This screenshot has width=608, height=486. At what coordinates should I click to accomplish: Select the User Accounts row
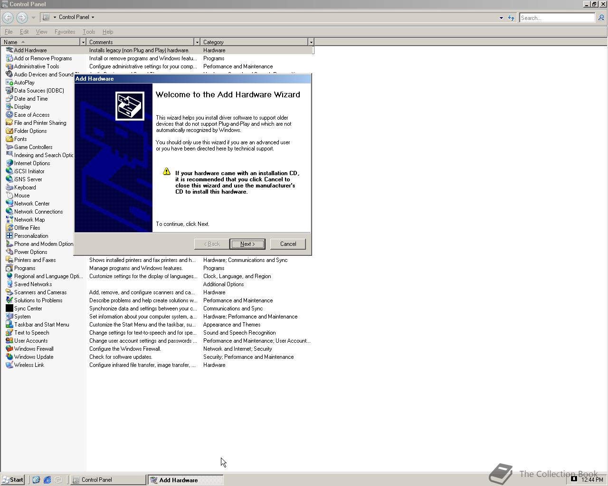point(157,341)
